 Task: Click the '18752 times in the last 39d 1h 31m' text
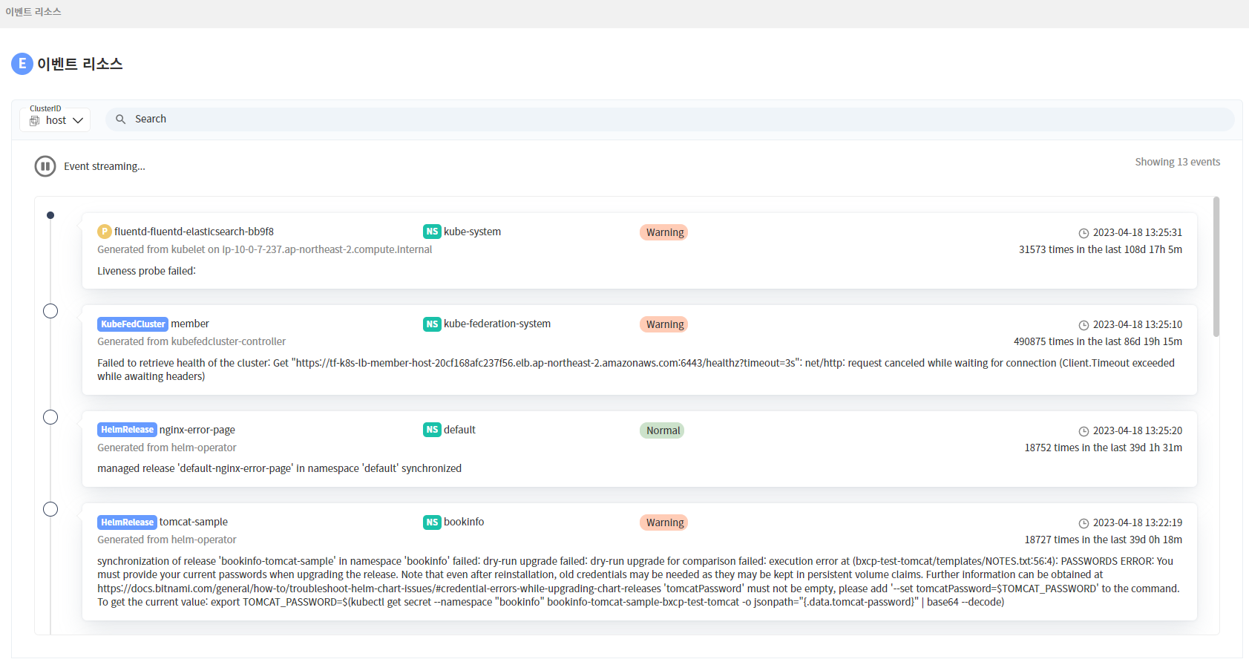tap(1103, 448)
